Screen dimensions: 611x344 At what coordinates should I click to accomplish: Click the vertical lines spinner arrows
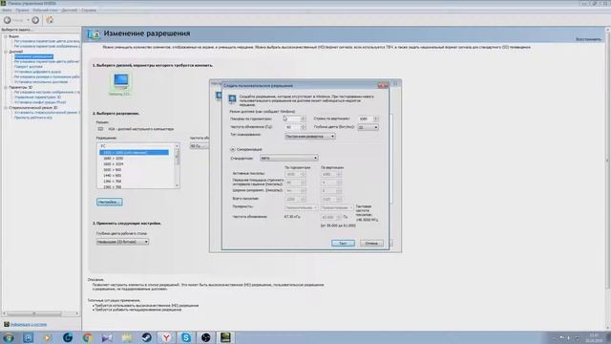tap(376, 118)
